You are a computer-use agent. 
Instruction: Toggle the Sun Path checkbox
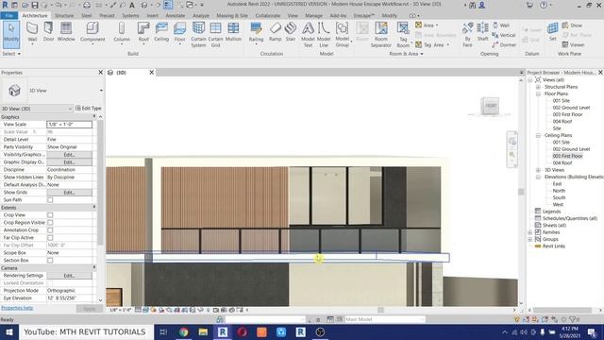(50, 200)
